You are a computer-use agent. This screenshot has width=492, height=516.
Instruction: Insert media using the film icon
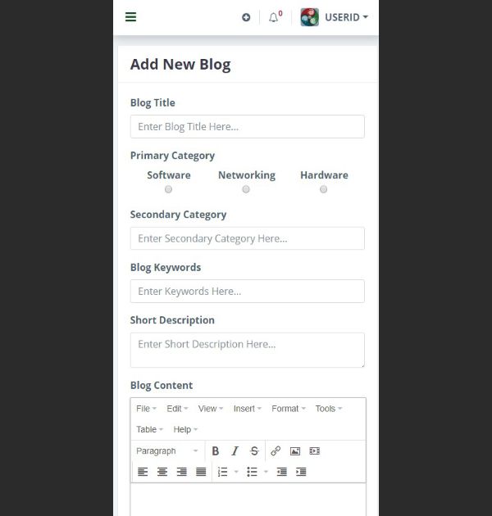tap(315, 450)
